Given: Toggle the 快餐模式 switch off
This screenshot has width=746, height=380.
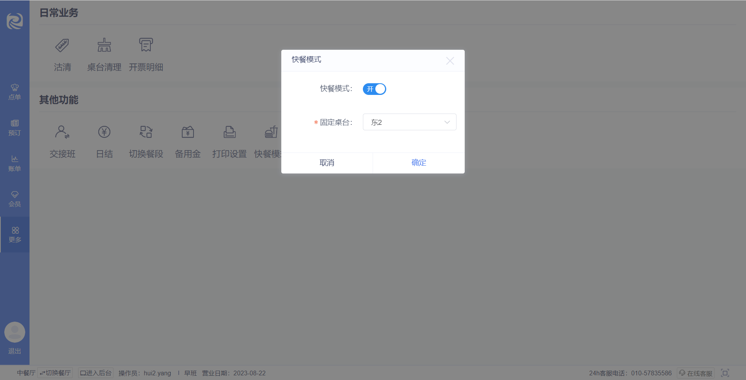Looking at the screenshot, I should click(x=374, y=89).
